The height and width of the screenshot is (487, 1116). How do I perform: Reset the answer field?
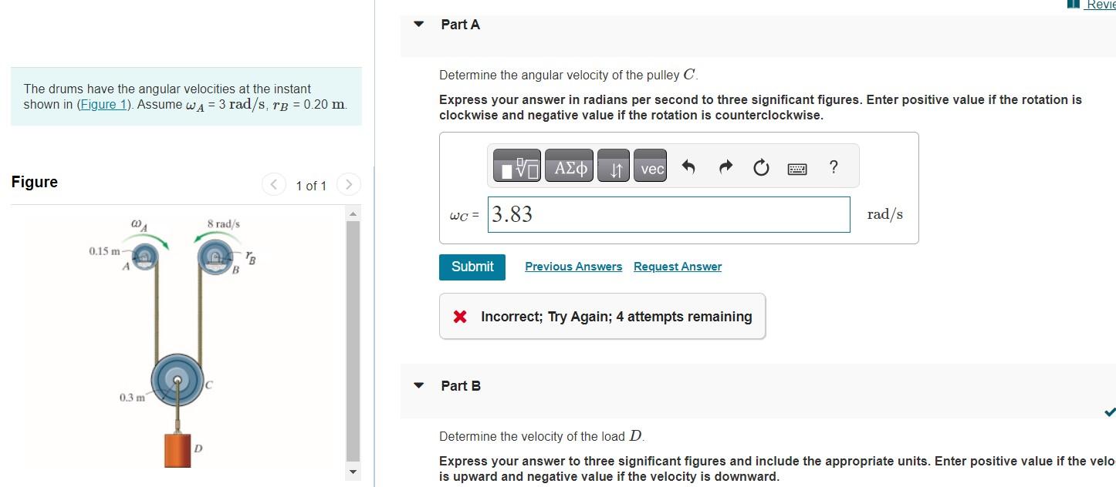pyautogui.click(x=760, y=166)
